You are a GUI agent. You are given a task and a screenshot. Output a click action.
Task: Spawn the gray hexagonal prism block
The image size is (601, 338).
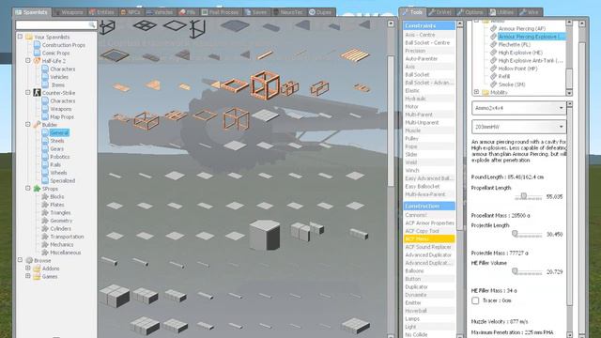pos(265,235)
